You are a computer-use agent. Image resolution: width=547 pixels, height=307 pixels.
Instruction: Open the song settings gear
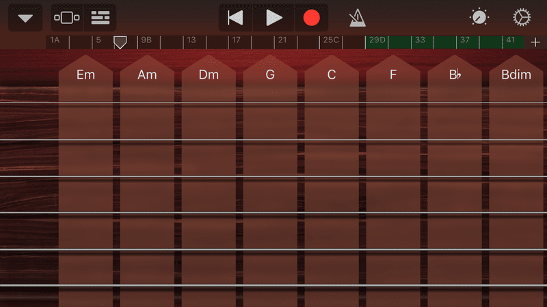click(x=522, y=18)
